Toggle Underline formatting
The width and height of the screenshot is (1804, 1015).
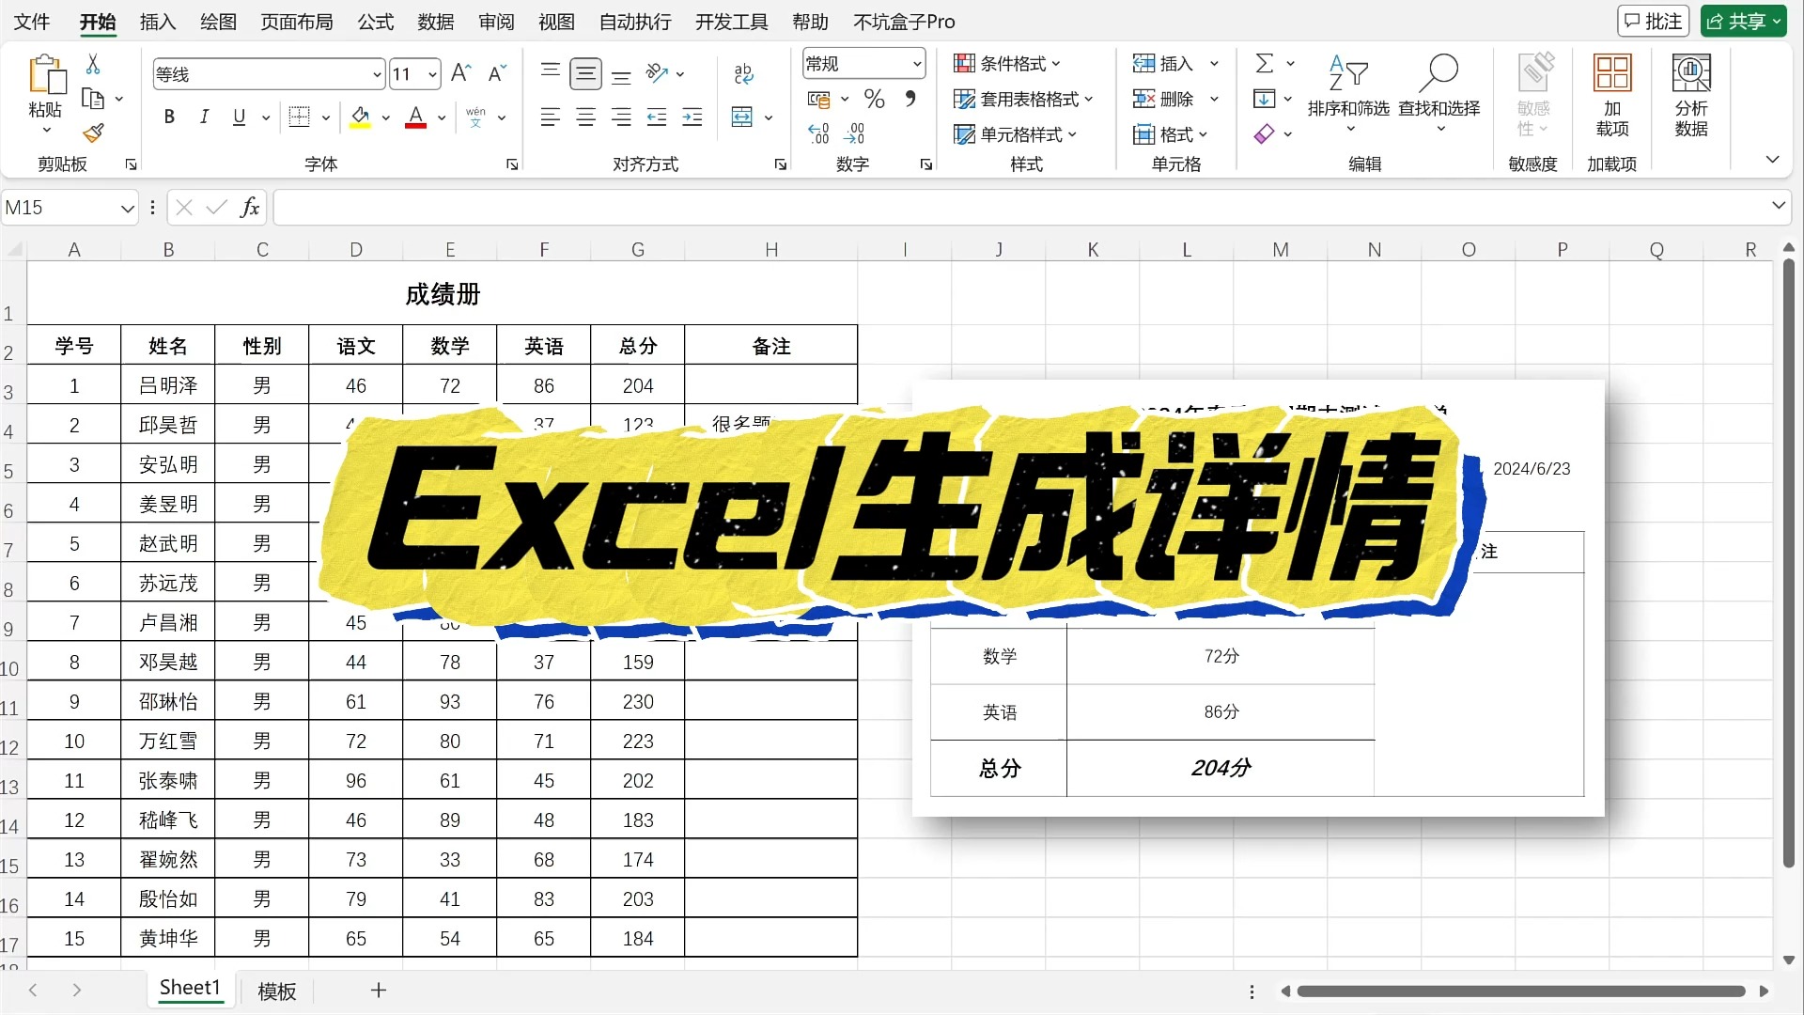click(240, 117)
